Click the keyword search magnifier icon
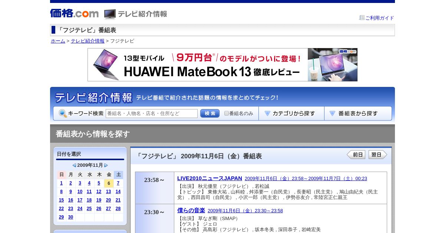Image resolution: width=445 pixels, height=233 pixels. (63, 114)
